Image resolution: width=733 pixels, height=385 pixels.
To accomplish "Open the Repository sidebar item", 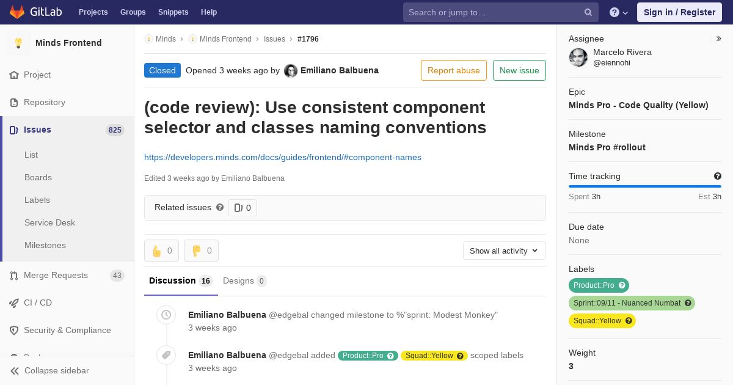I will click(x=67, y=102).
